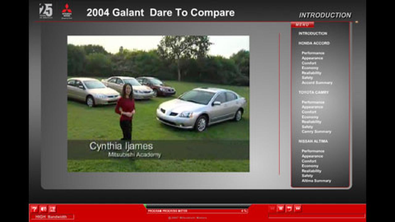This screenshot has width=395, height=222.
Task: Click the Mitsubishi Academy caption
Action: (x=134, y=155)
